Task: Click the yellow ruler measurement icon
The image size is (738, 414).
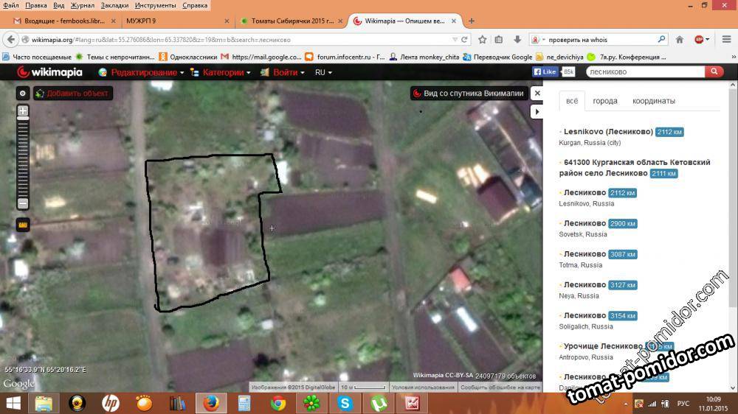Action: [x=23, y=225]
